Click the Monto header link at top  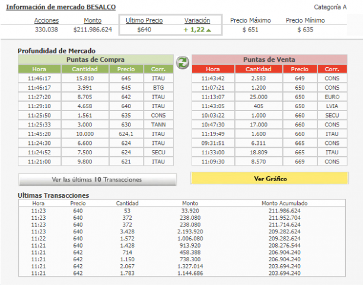click(x=93, y=20)
